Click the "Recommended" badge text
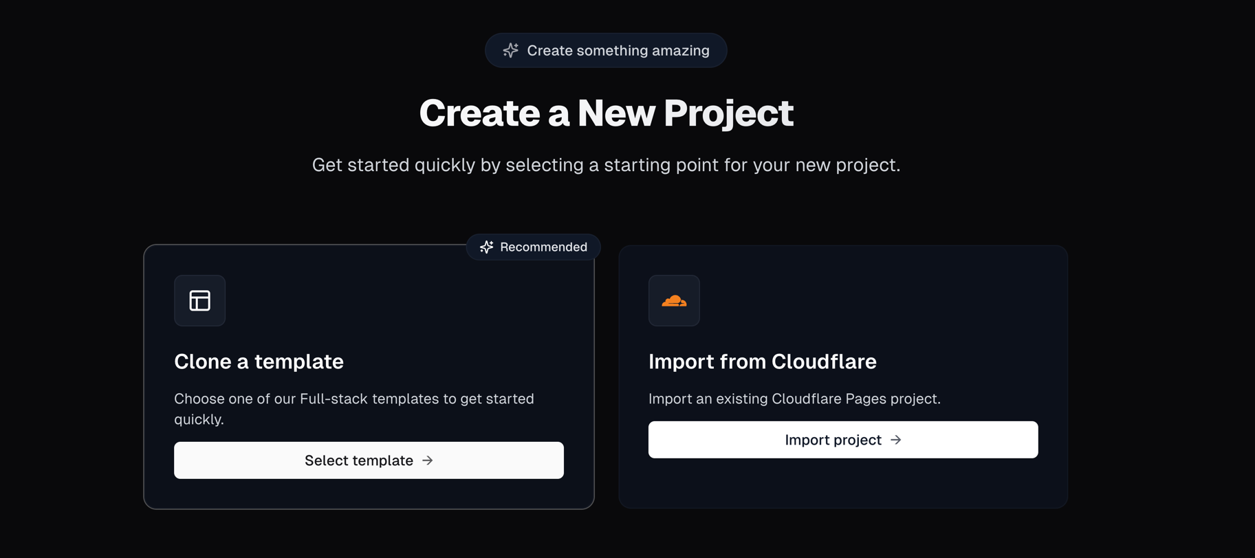 coord(543,247)
